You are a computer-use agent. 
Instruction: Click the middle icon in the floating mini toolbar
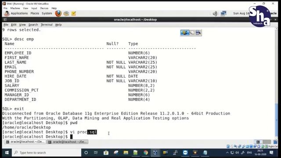coord(192,32)
